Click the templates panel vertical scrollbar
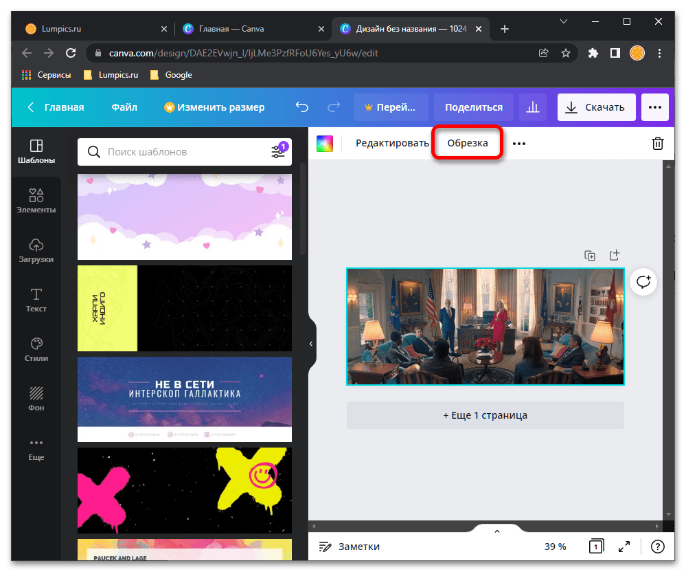686x572 pixels. (x=303, y=210)
